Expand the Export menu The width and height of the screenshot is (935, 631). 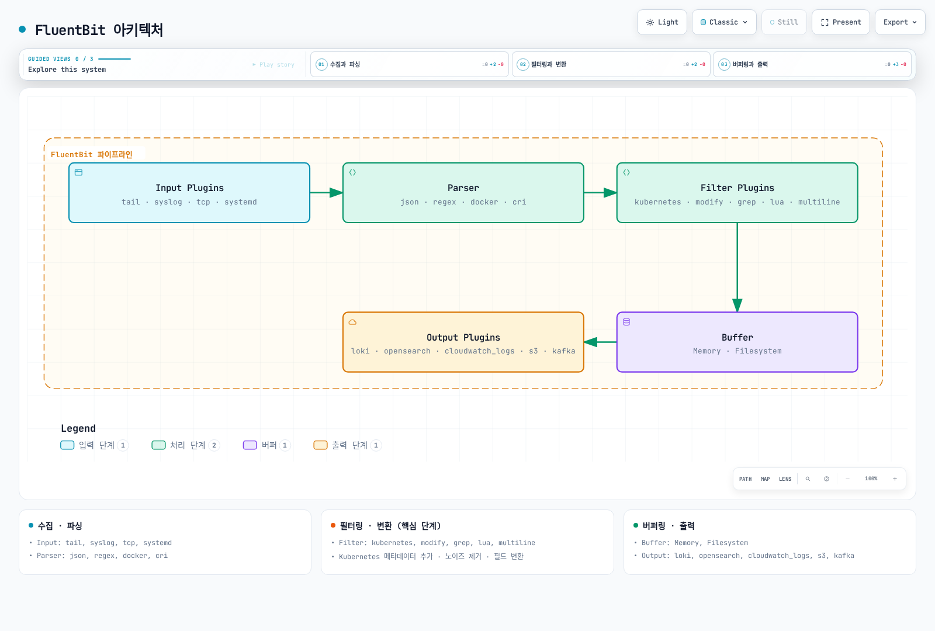coord(900,22)
